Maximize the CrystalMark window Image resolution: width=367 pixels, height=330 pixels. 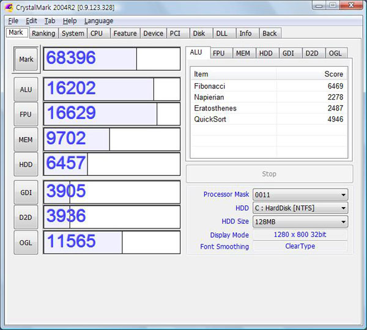[333, 5]
